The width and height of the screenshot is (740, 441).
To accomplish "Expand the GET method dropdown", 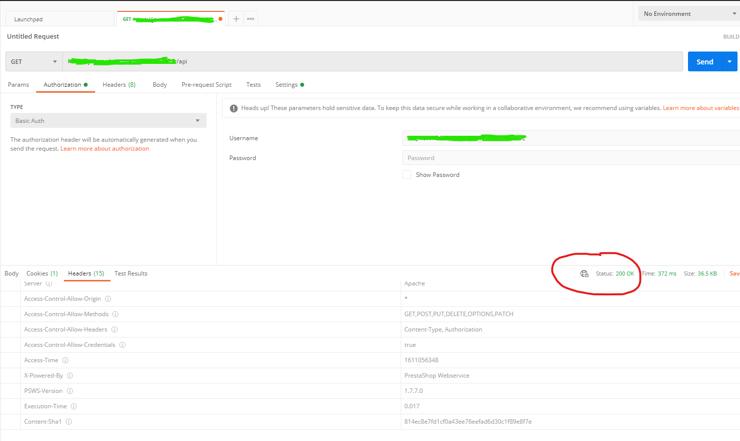I will tap(34, 61).
